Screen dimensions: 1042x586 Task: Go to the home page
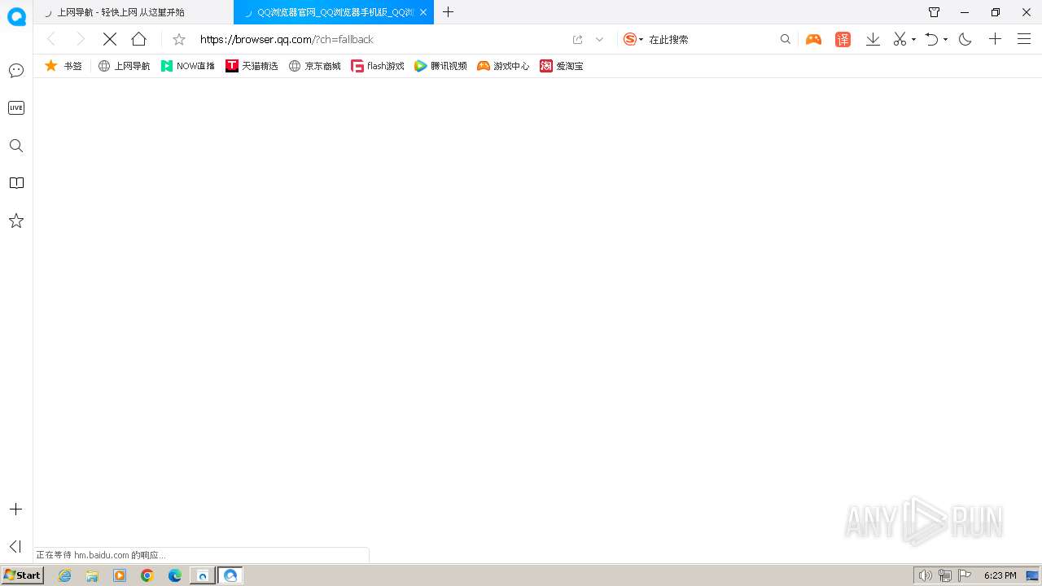point(139,39)
